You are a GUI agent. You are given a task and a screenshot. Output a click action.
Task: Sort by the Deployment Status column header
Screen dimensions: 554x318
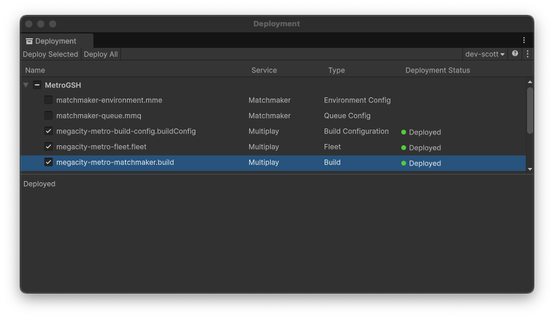pyautogui.click(x=437, y=70)
